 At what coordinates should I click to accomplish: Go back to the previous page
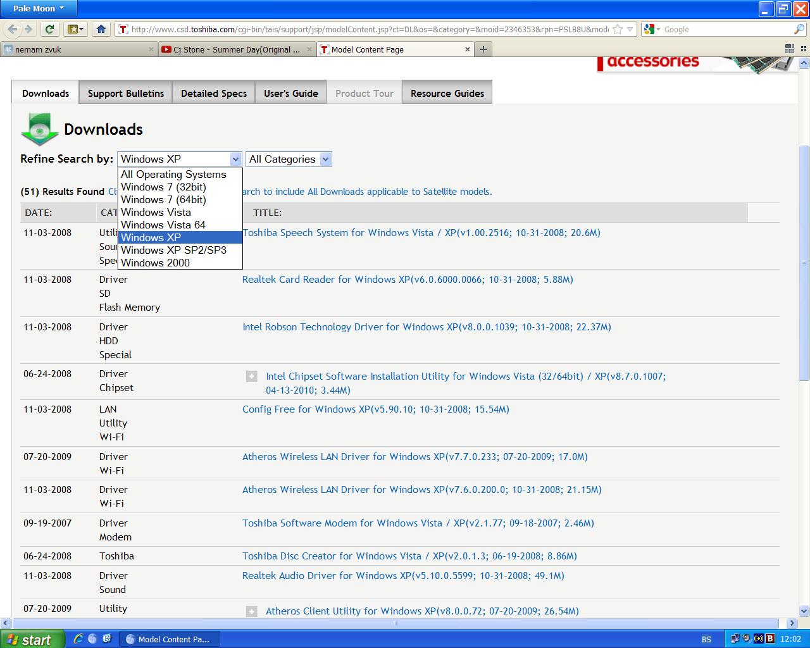point(12,29)
